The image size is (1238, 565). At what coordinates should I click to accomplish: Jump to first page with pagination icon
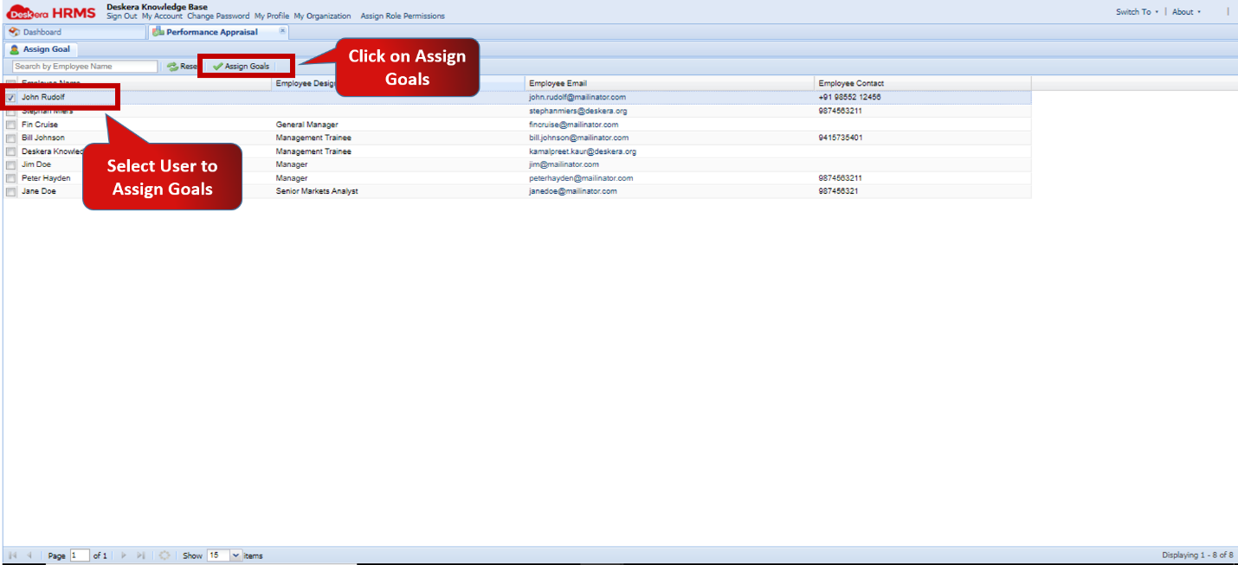[x=13, y=555]
